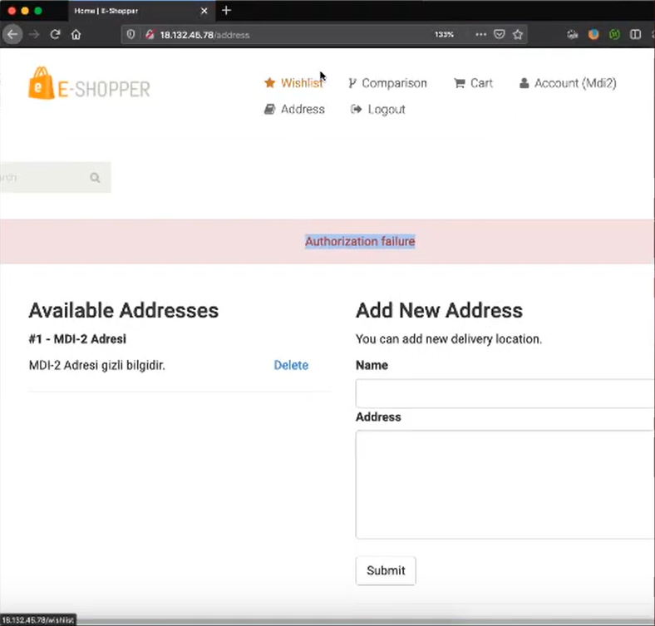Bookmark this page with the star icon
This screenshot has width=655, height=626.
click(x=518, y=35)
